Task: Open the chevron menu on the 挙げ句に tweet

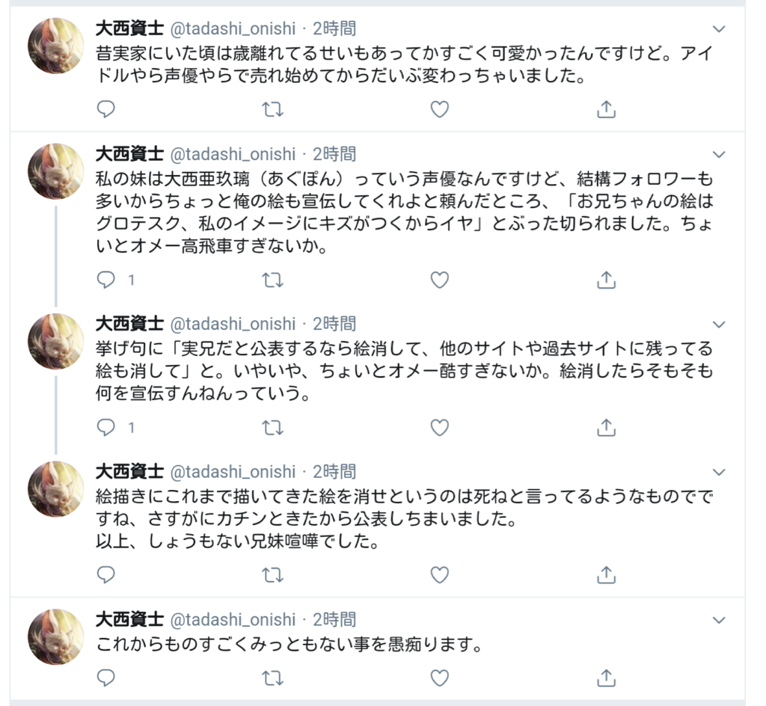Action: [719, 325]
